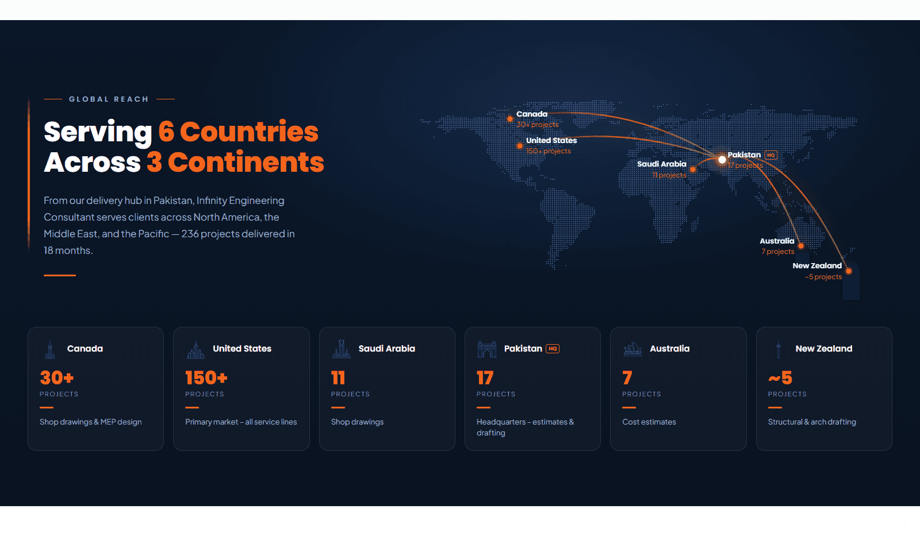
Task: Select the Saudi Arabia marker dot on the map
Action: [693, 169]
